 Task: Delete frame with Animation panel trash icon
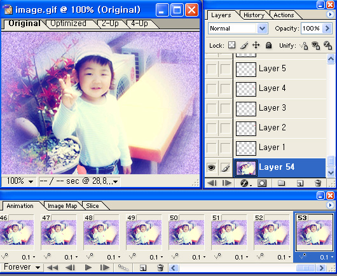pyautogui.click(x=160, y=268)
